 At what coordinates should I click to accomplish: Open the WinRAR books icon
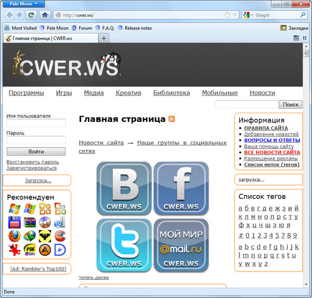[x=30, y=223]
